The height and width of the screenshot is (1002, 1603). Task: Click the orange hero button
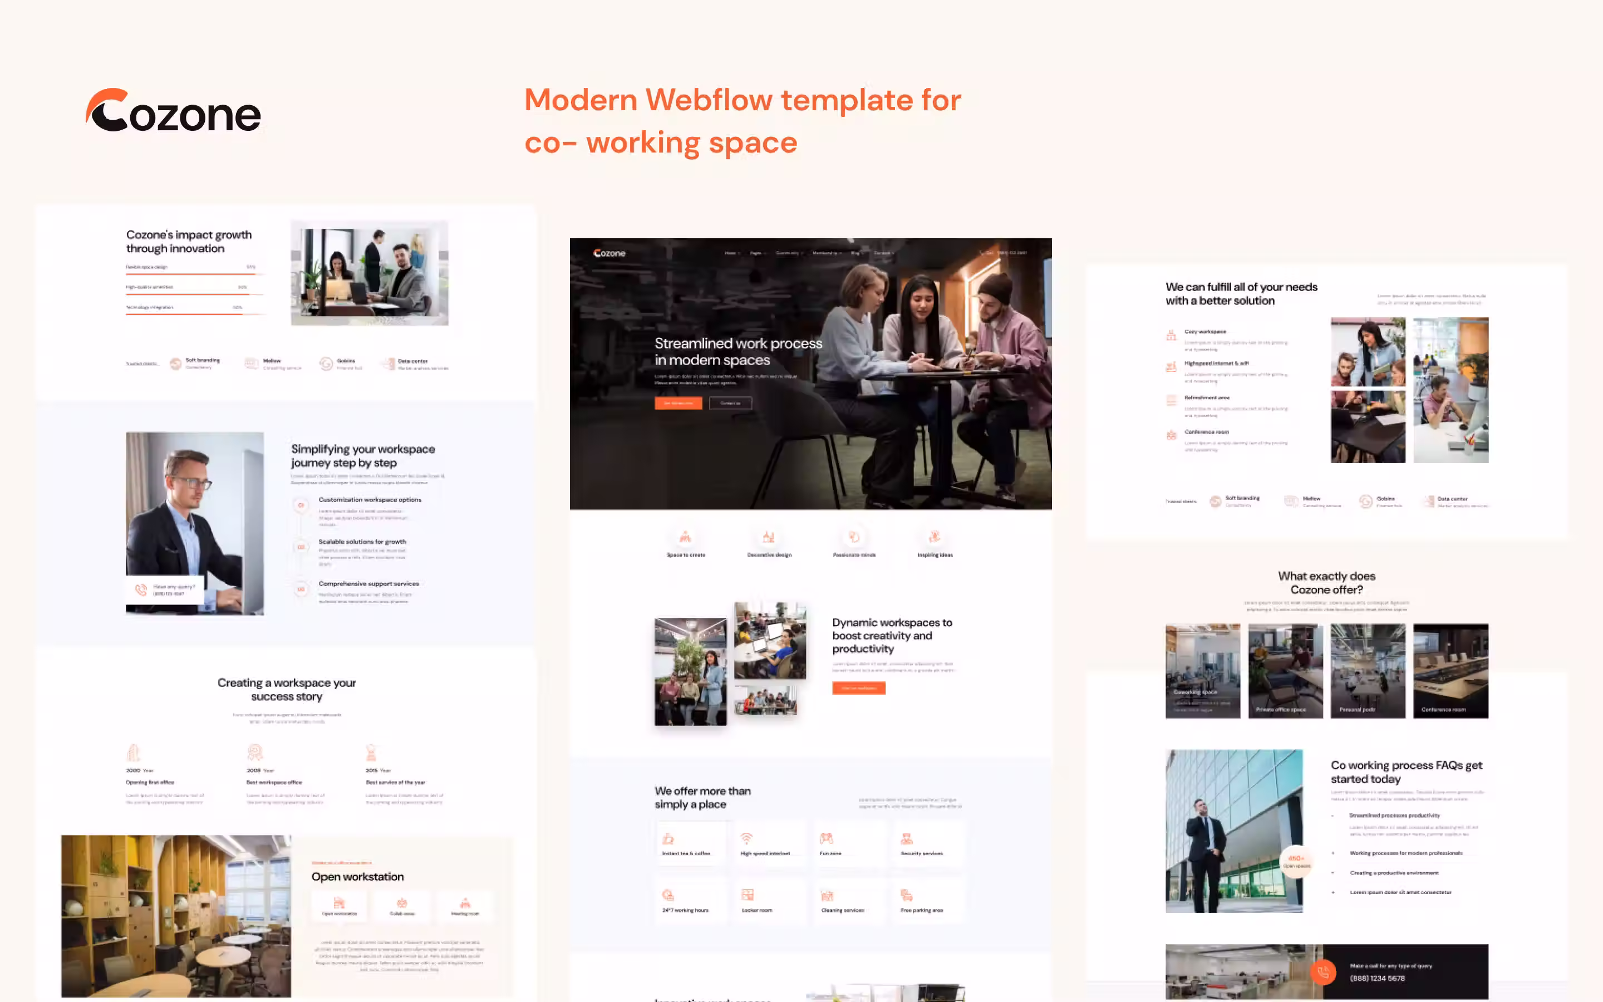click(x=678, y=403)
